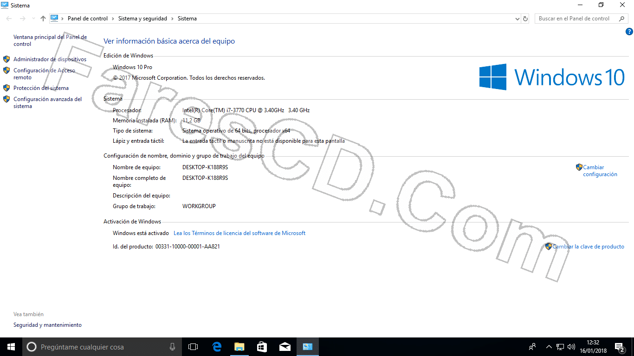The image size is (634, 356).
Task: Click the Intel Core i7-3770 processor value
Action: 246,110
